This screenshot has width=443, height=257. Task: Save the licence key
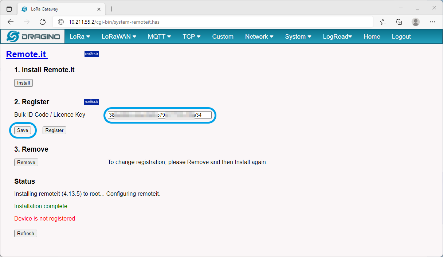point(23,131)
